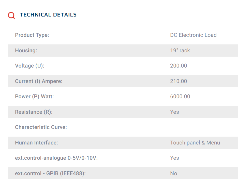Select the 19" rack value

(x=180, y=51)
